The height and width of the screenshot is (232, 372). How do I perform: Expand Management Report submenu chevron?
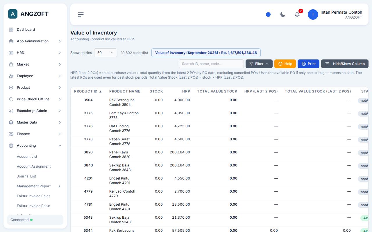[x=59, y=186]
